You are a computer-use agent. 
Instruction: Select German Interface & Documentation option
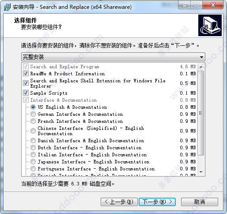pyautogui.click(x=33, y=114)
